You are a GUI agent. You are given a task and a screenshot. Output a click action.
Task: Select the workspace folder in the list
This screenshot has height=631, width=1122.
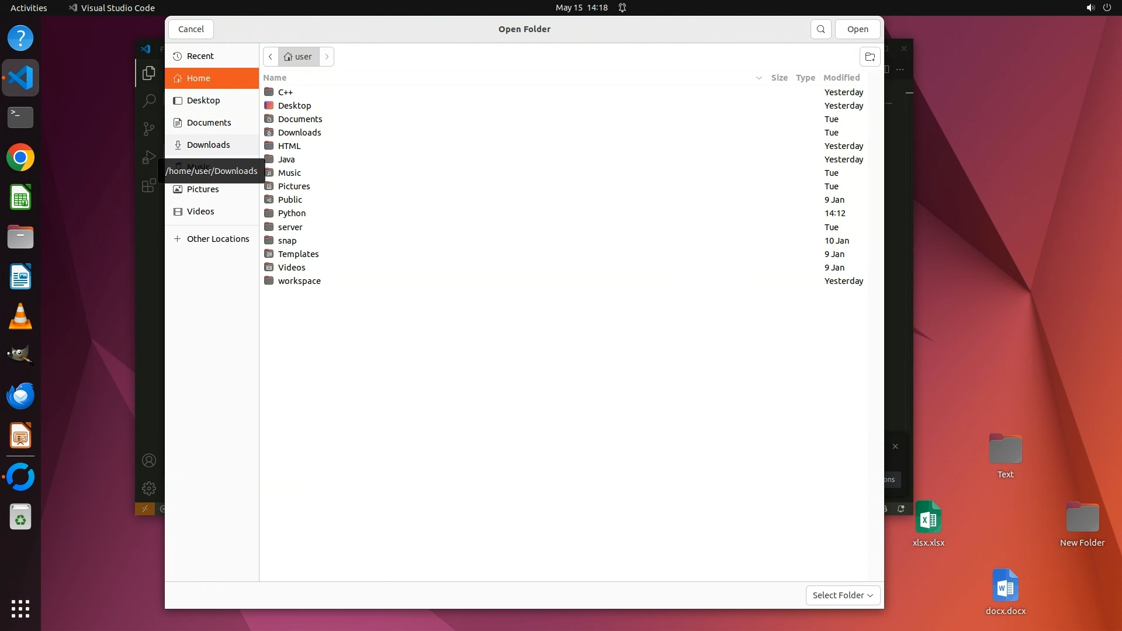299,281
